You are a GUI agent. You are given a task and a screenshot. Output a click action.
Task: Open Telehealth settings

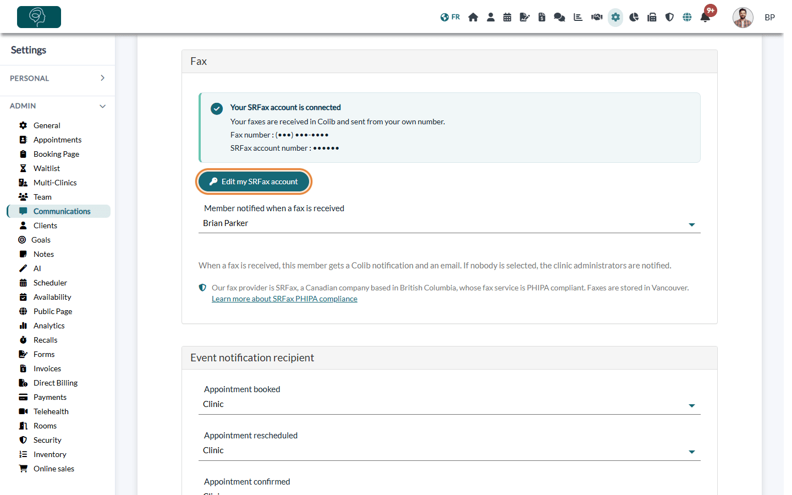(51, 411)
